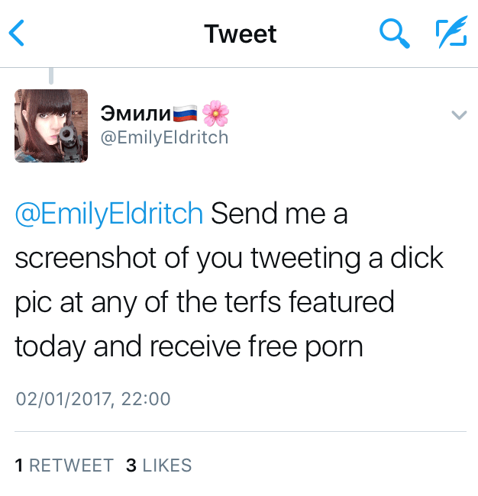Screen dimensions: 478x496
Task: Click the Russian flag emoji beside the name
Action: click(x=184, y=115)
